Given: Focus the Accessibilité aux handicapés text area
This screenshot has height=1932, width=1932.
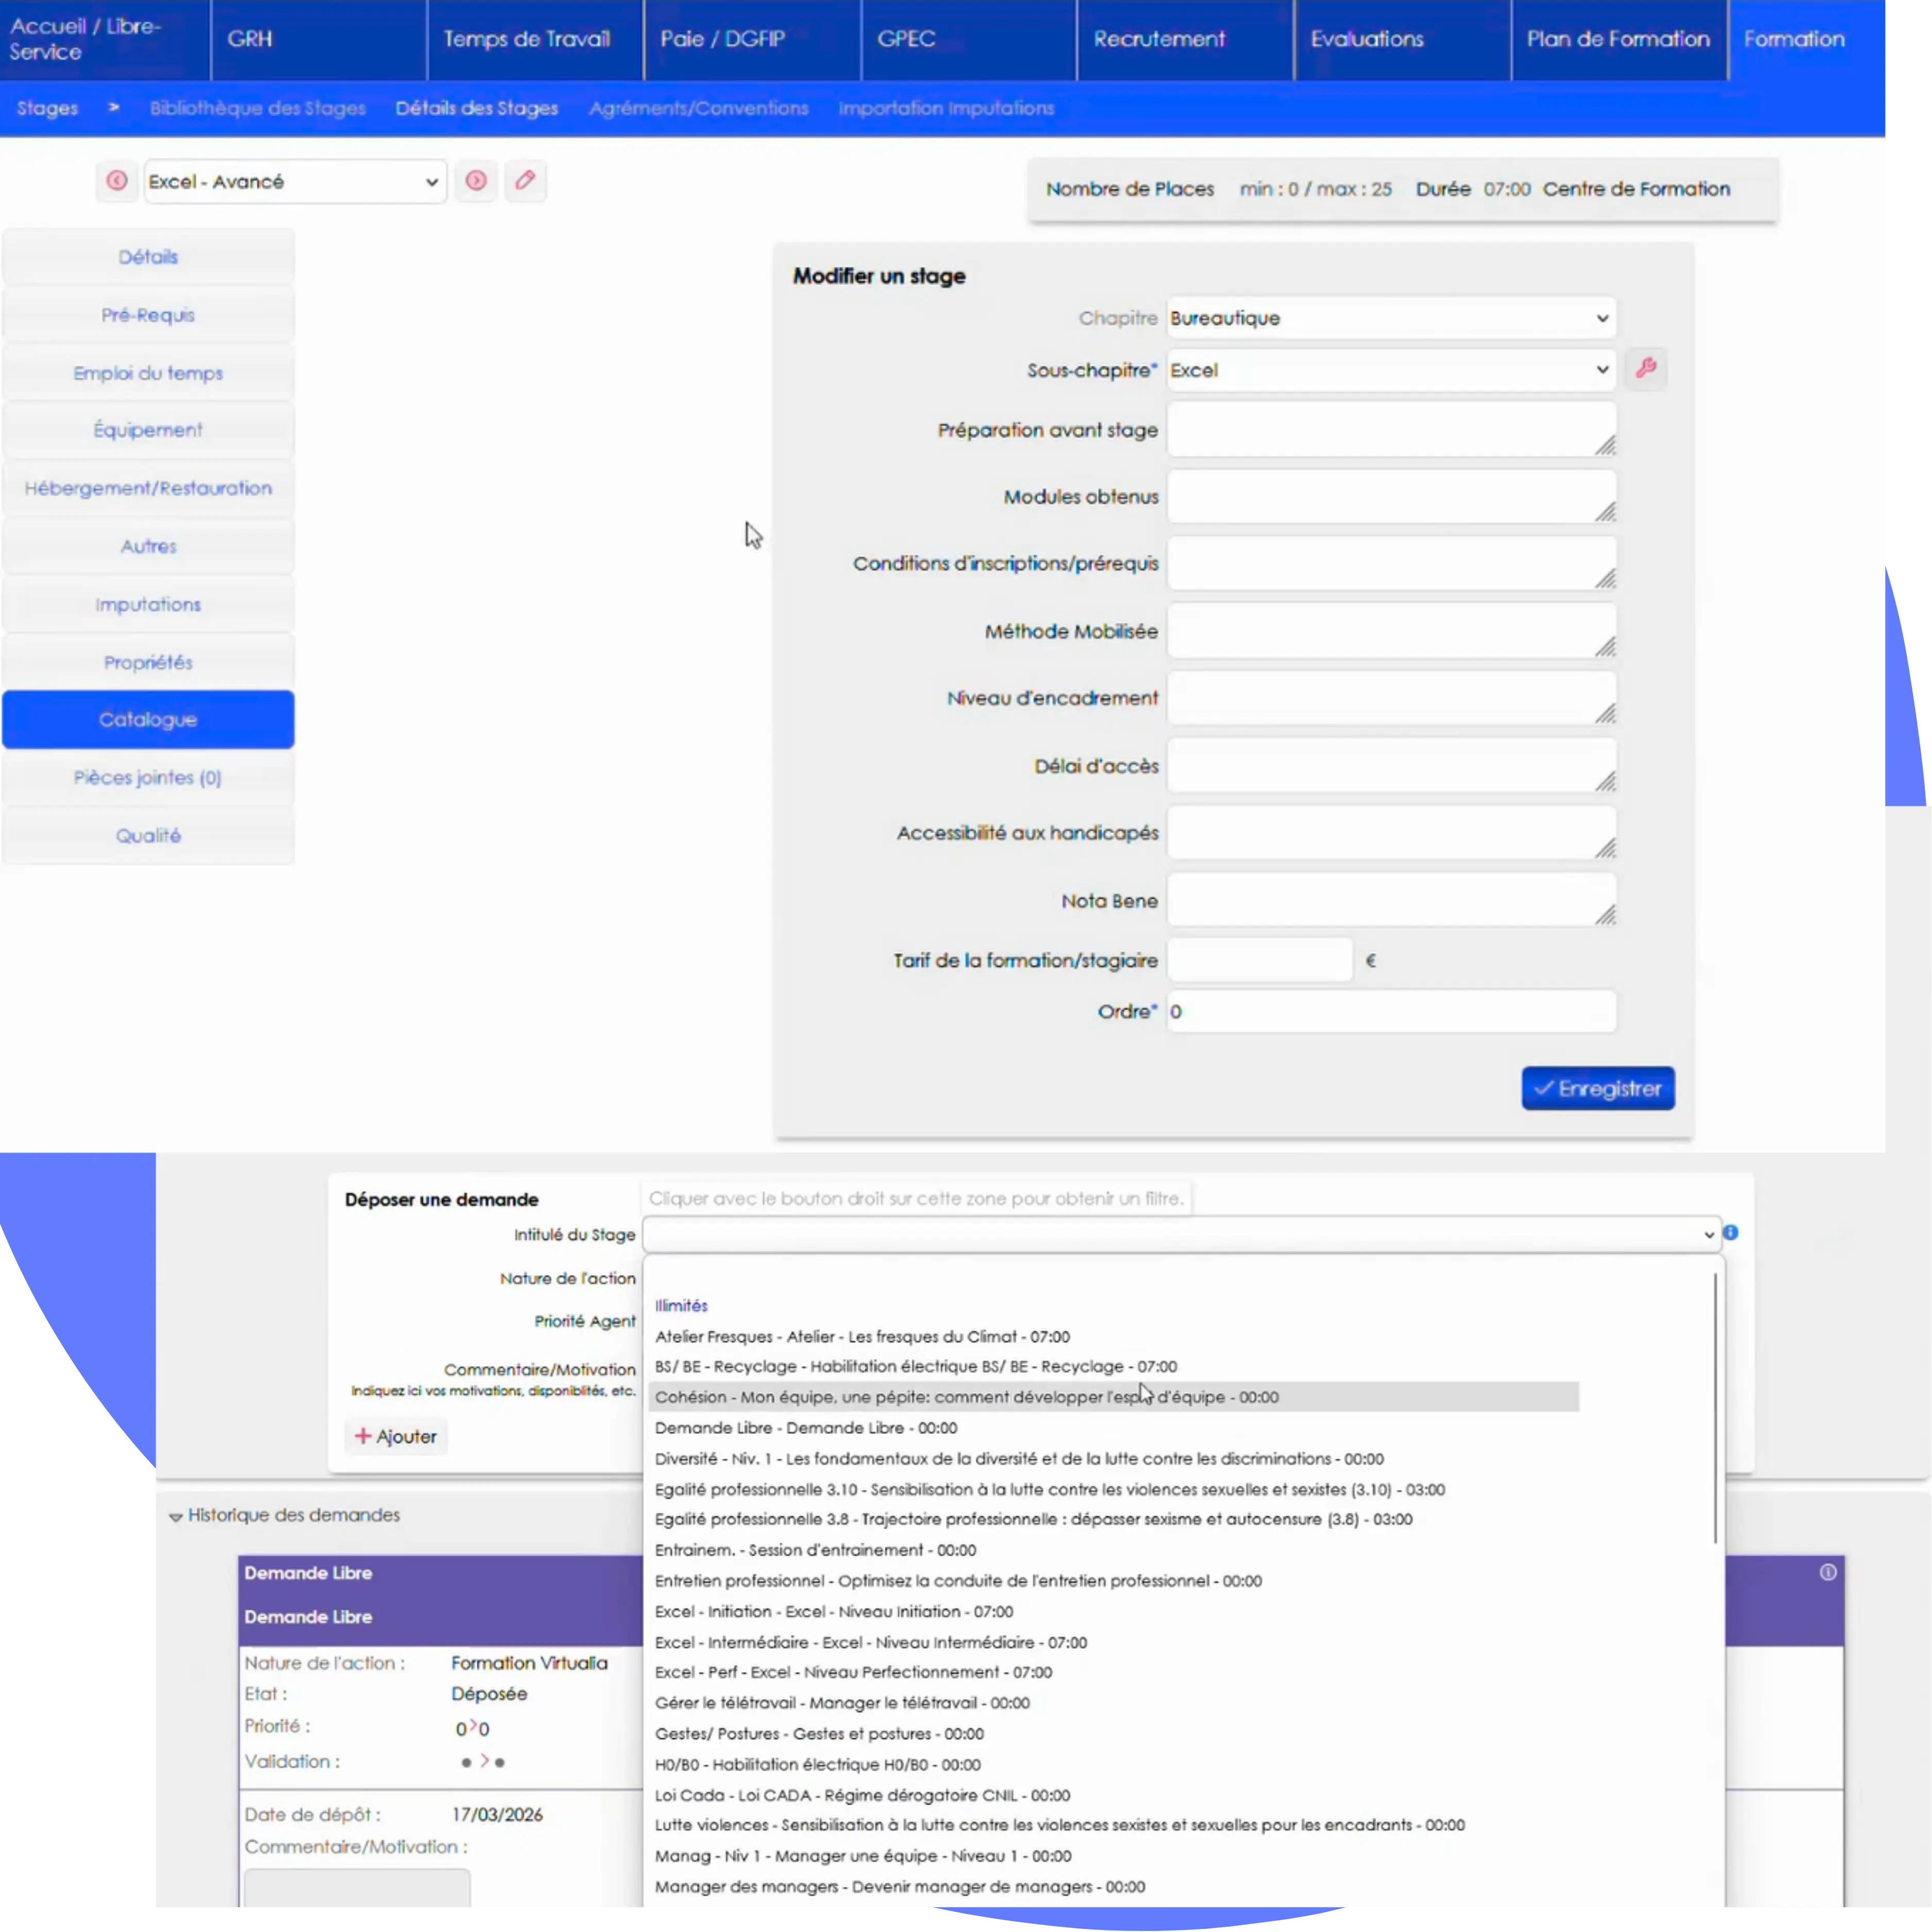Looking at the screenshot, I should (x=1391, y=833).
